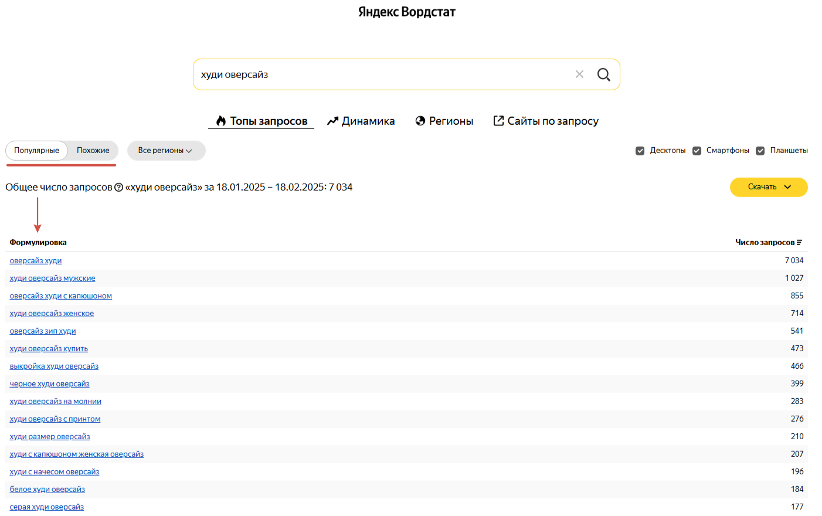Click the 196 count value
This screenshot has width=822, height=516.
[x=797, y=471]
